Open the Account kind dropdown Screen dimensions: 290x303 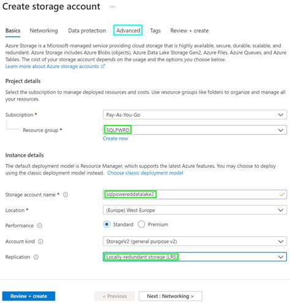coord(195,241)
